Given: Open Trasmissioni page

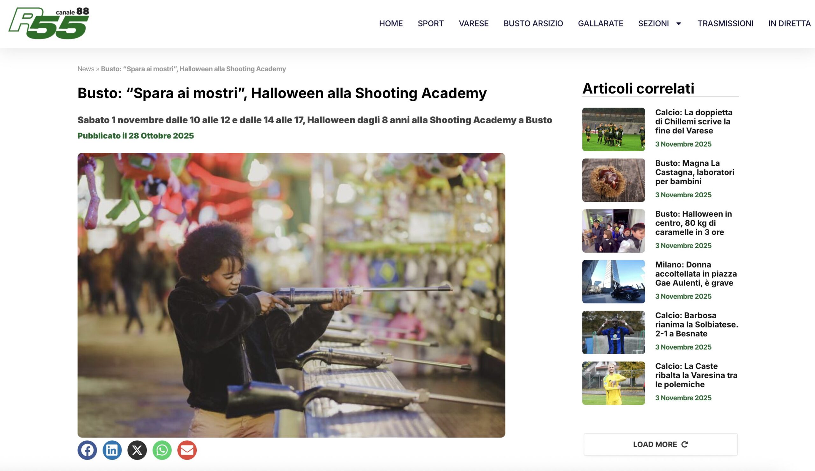Looking at the screenshot, I should point(725,24).
